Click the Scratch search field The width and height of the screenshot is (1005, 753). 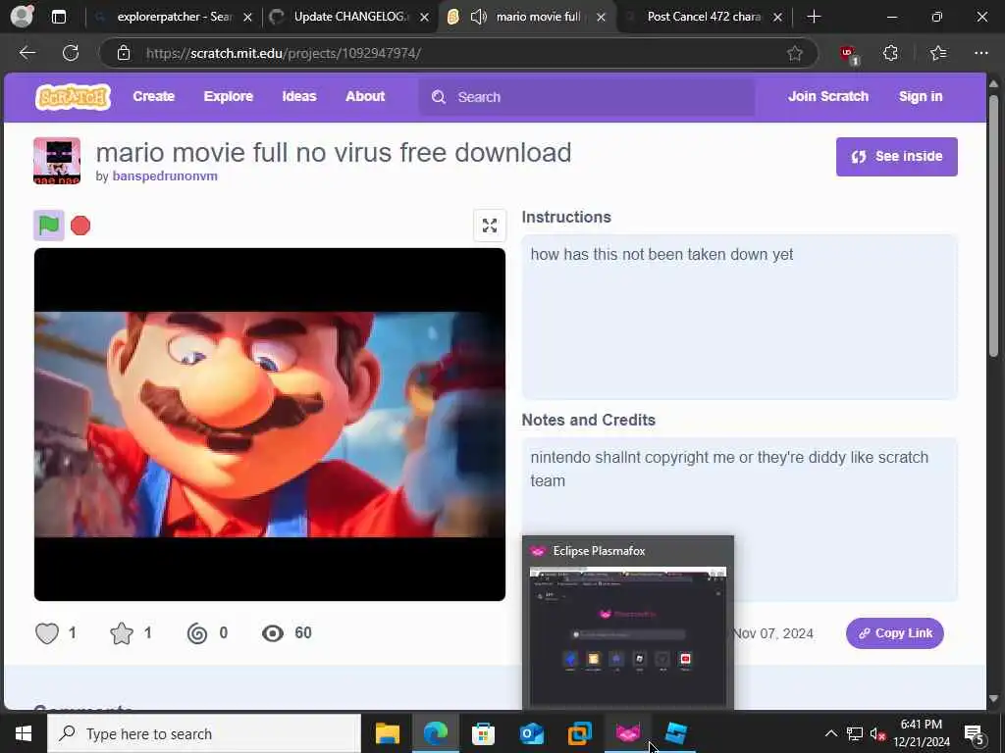click(587, 97)
